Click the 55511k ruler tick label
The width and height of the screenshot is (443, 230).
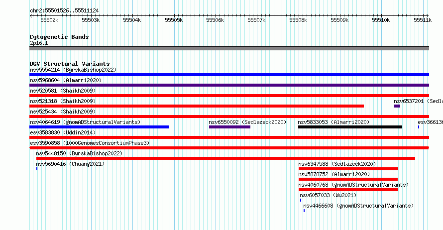[x=423, y=20]
